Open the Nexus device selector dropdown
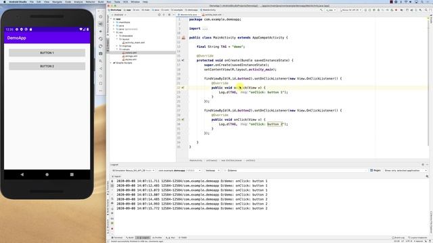Viewport: 433px width, 243px height. coord(350,10)
